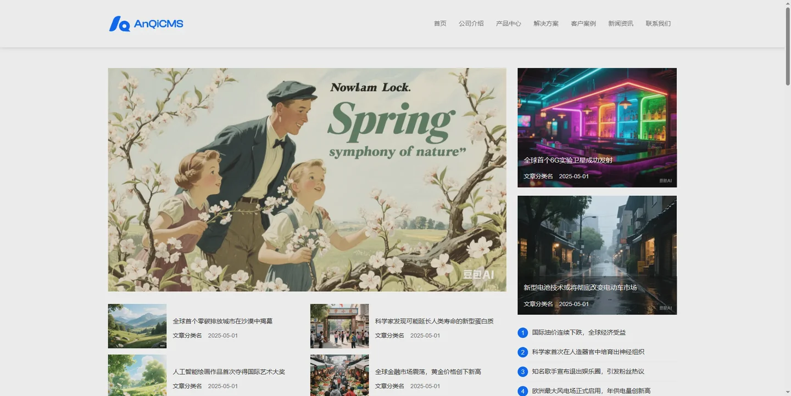This screenshot has height=396, width=791.
Task: Click date 2025-05-01 under 人工智能绘画 article
Action: point(223,386)
